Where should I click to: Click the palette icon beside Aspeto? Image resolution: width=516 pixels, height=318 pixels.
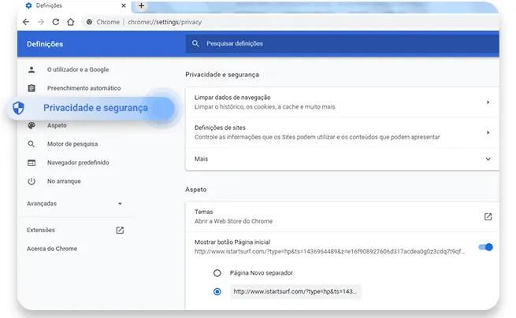[32, 125]
